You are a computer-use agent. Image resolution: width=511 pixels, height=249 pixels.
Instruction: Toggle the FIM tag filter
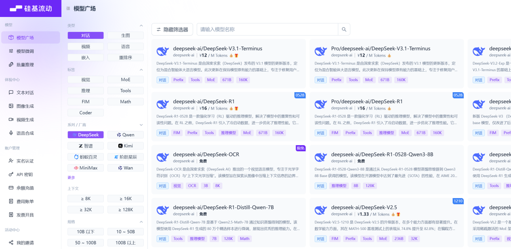coord(86,101)
